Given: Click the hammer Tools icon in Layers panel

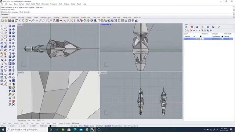Looking at the screenshot, I should pos(208,30).
